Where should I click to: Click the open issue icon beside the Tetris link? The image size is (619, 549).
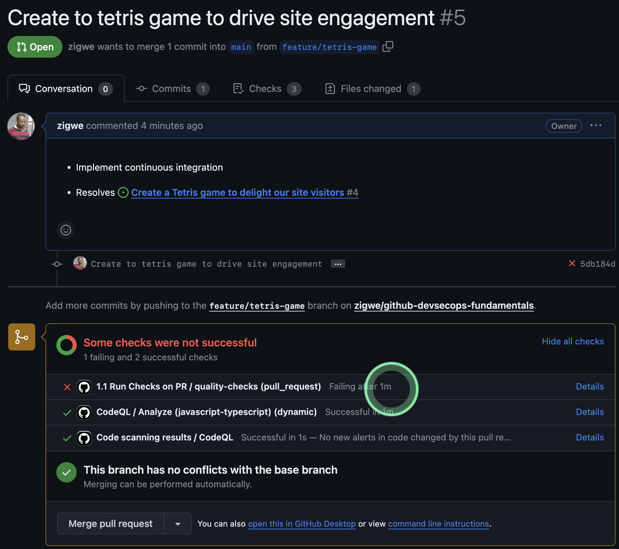tap(123, 193)
